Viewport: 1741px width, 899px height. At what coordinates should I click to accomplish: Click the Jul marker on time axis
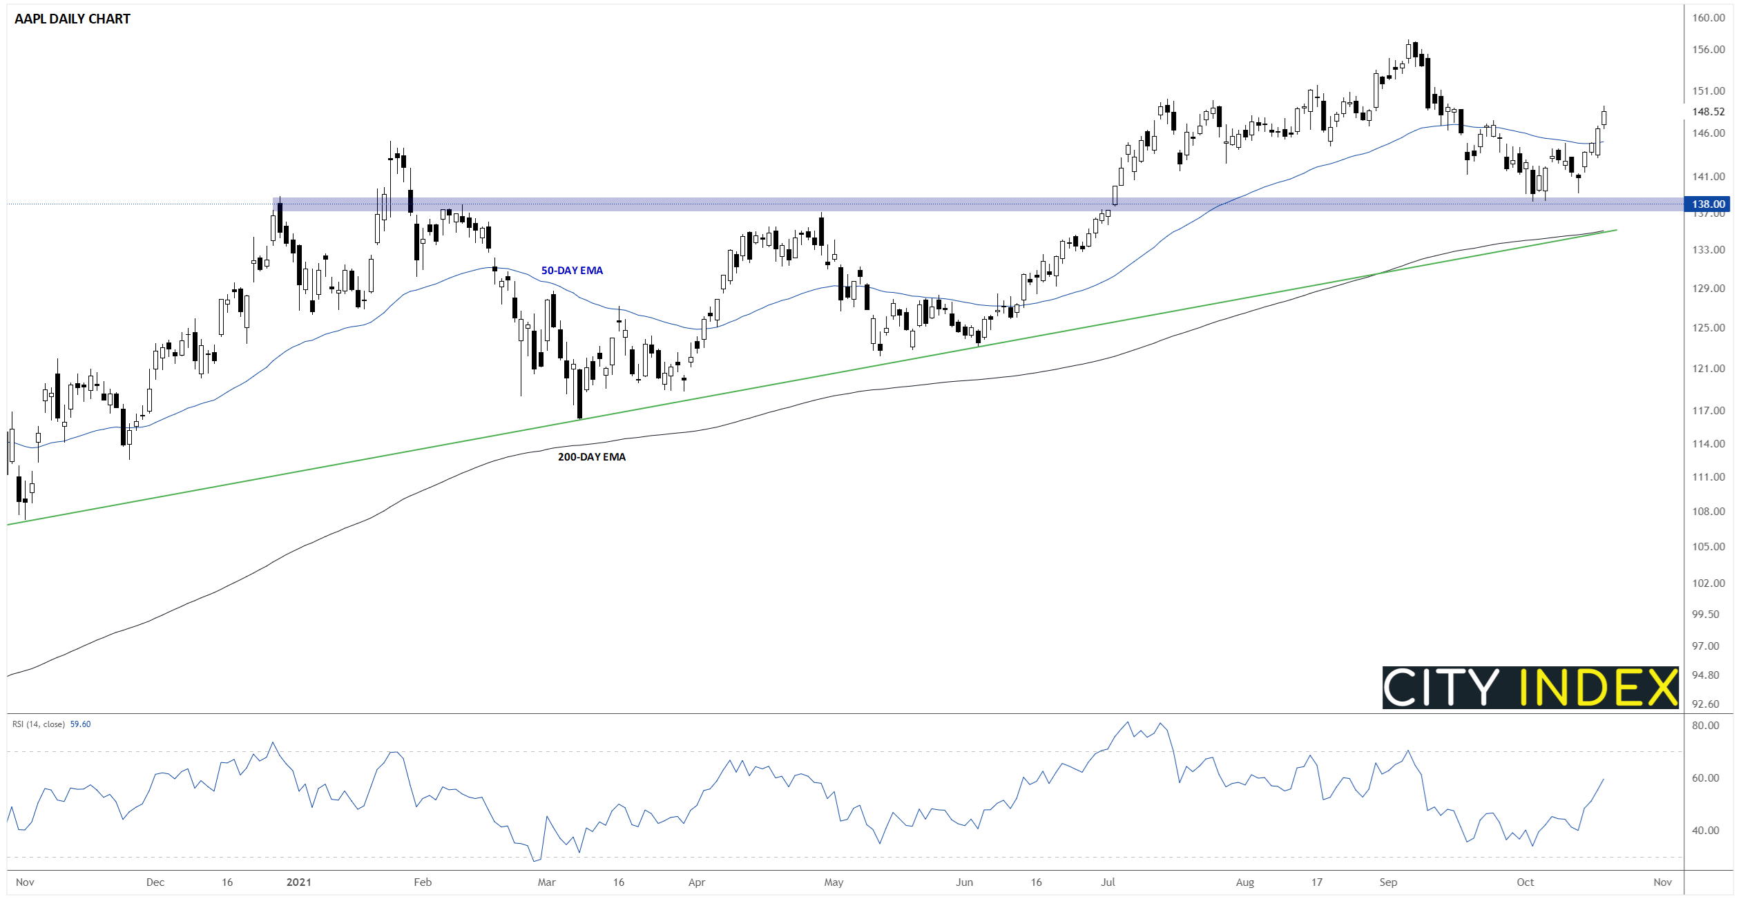1108,882
